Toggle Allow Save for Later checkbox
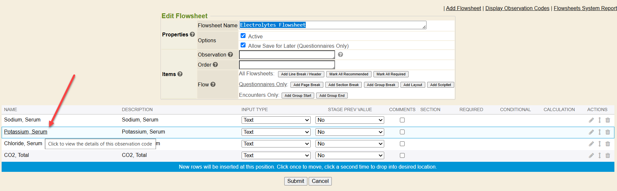This screenshot has width=617, height=191. (x=243, y=45)
